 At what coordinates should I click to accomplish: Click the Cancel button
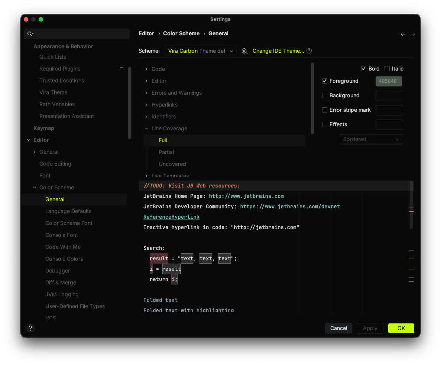point(338,328)
